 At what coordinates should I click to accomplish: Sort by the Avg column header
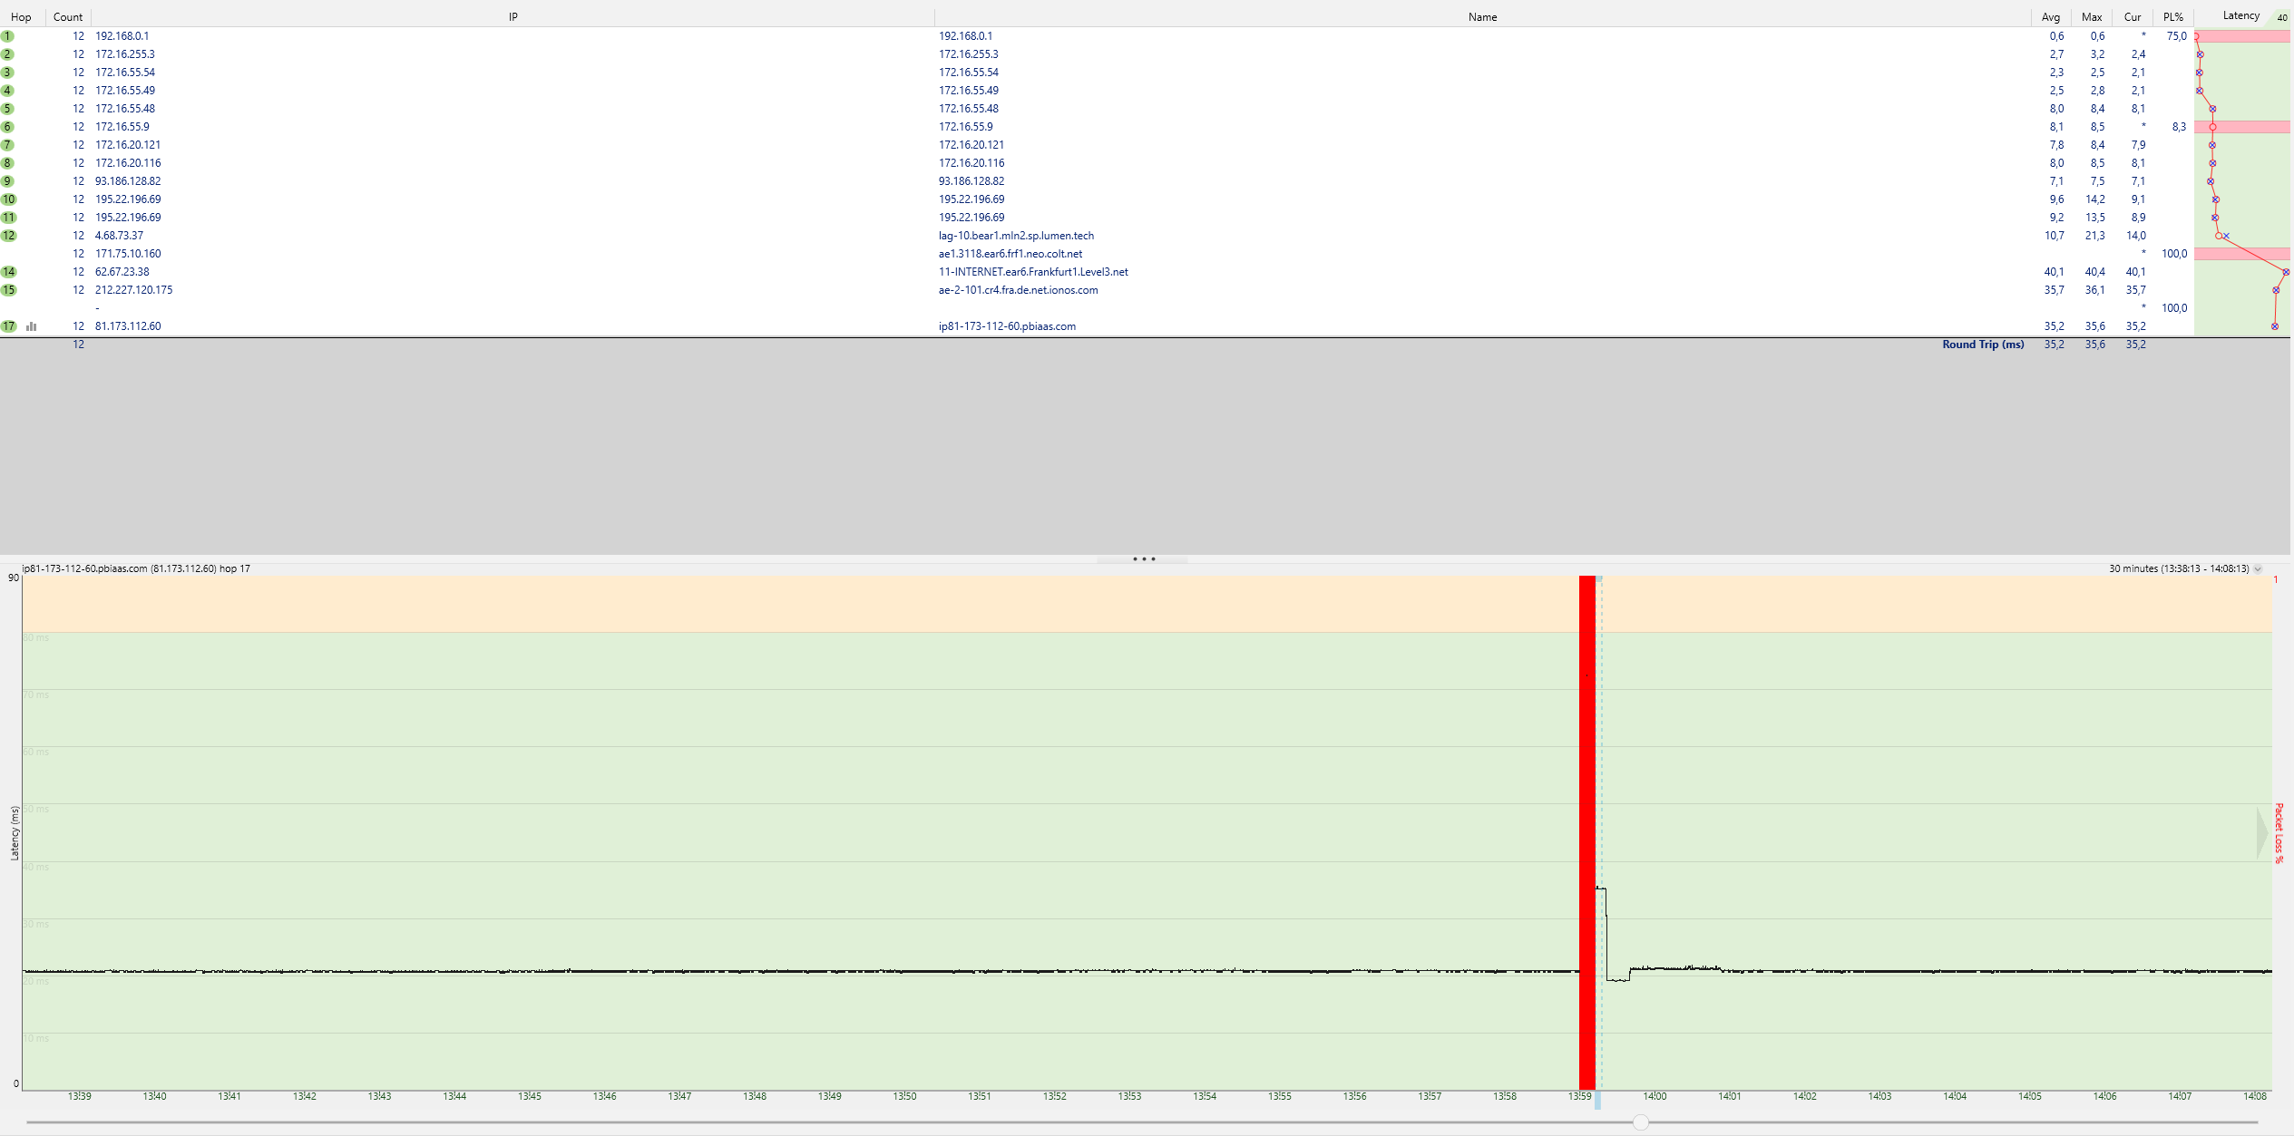click(x=2050, y=17)
